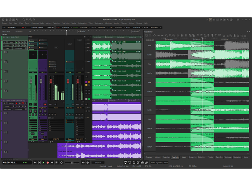
Task: Click the plain magnifier in Fade Editor toolbar
Action: 166,36
